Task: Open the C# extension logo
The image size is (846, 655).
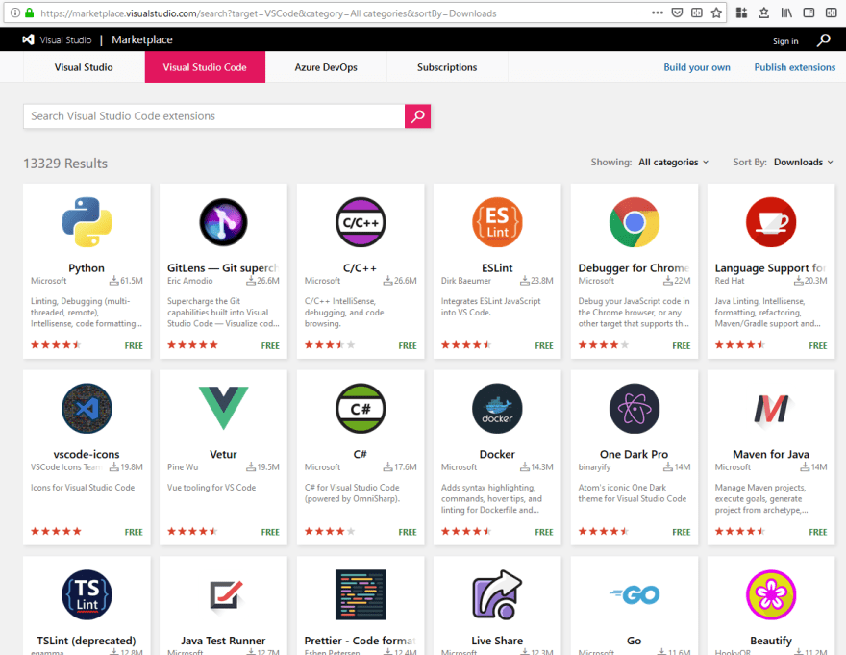Action: pos(361,408)
